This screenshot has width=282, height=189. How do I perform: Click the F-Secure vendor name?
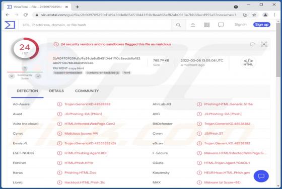(x=160, y=153)
